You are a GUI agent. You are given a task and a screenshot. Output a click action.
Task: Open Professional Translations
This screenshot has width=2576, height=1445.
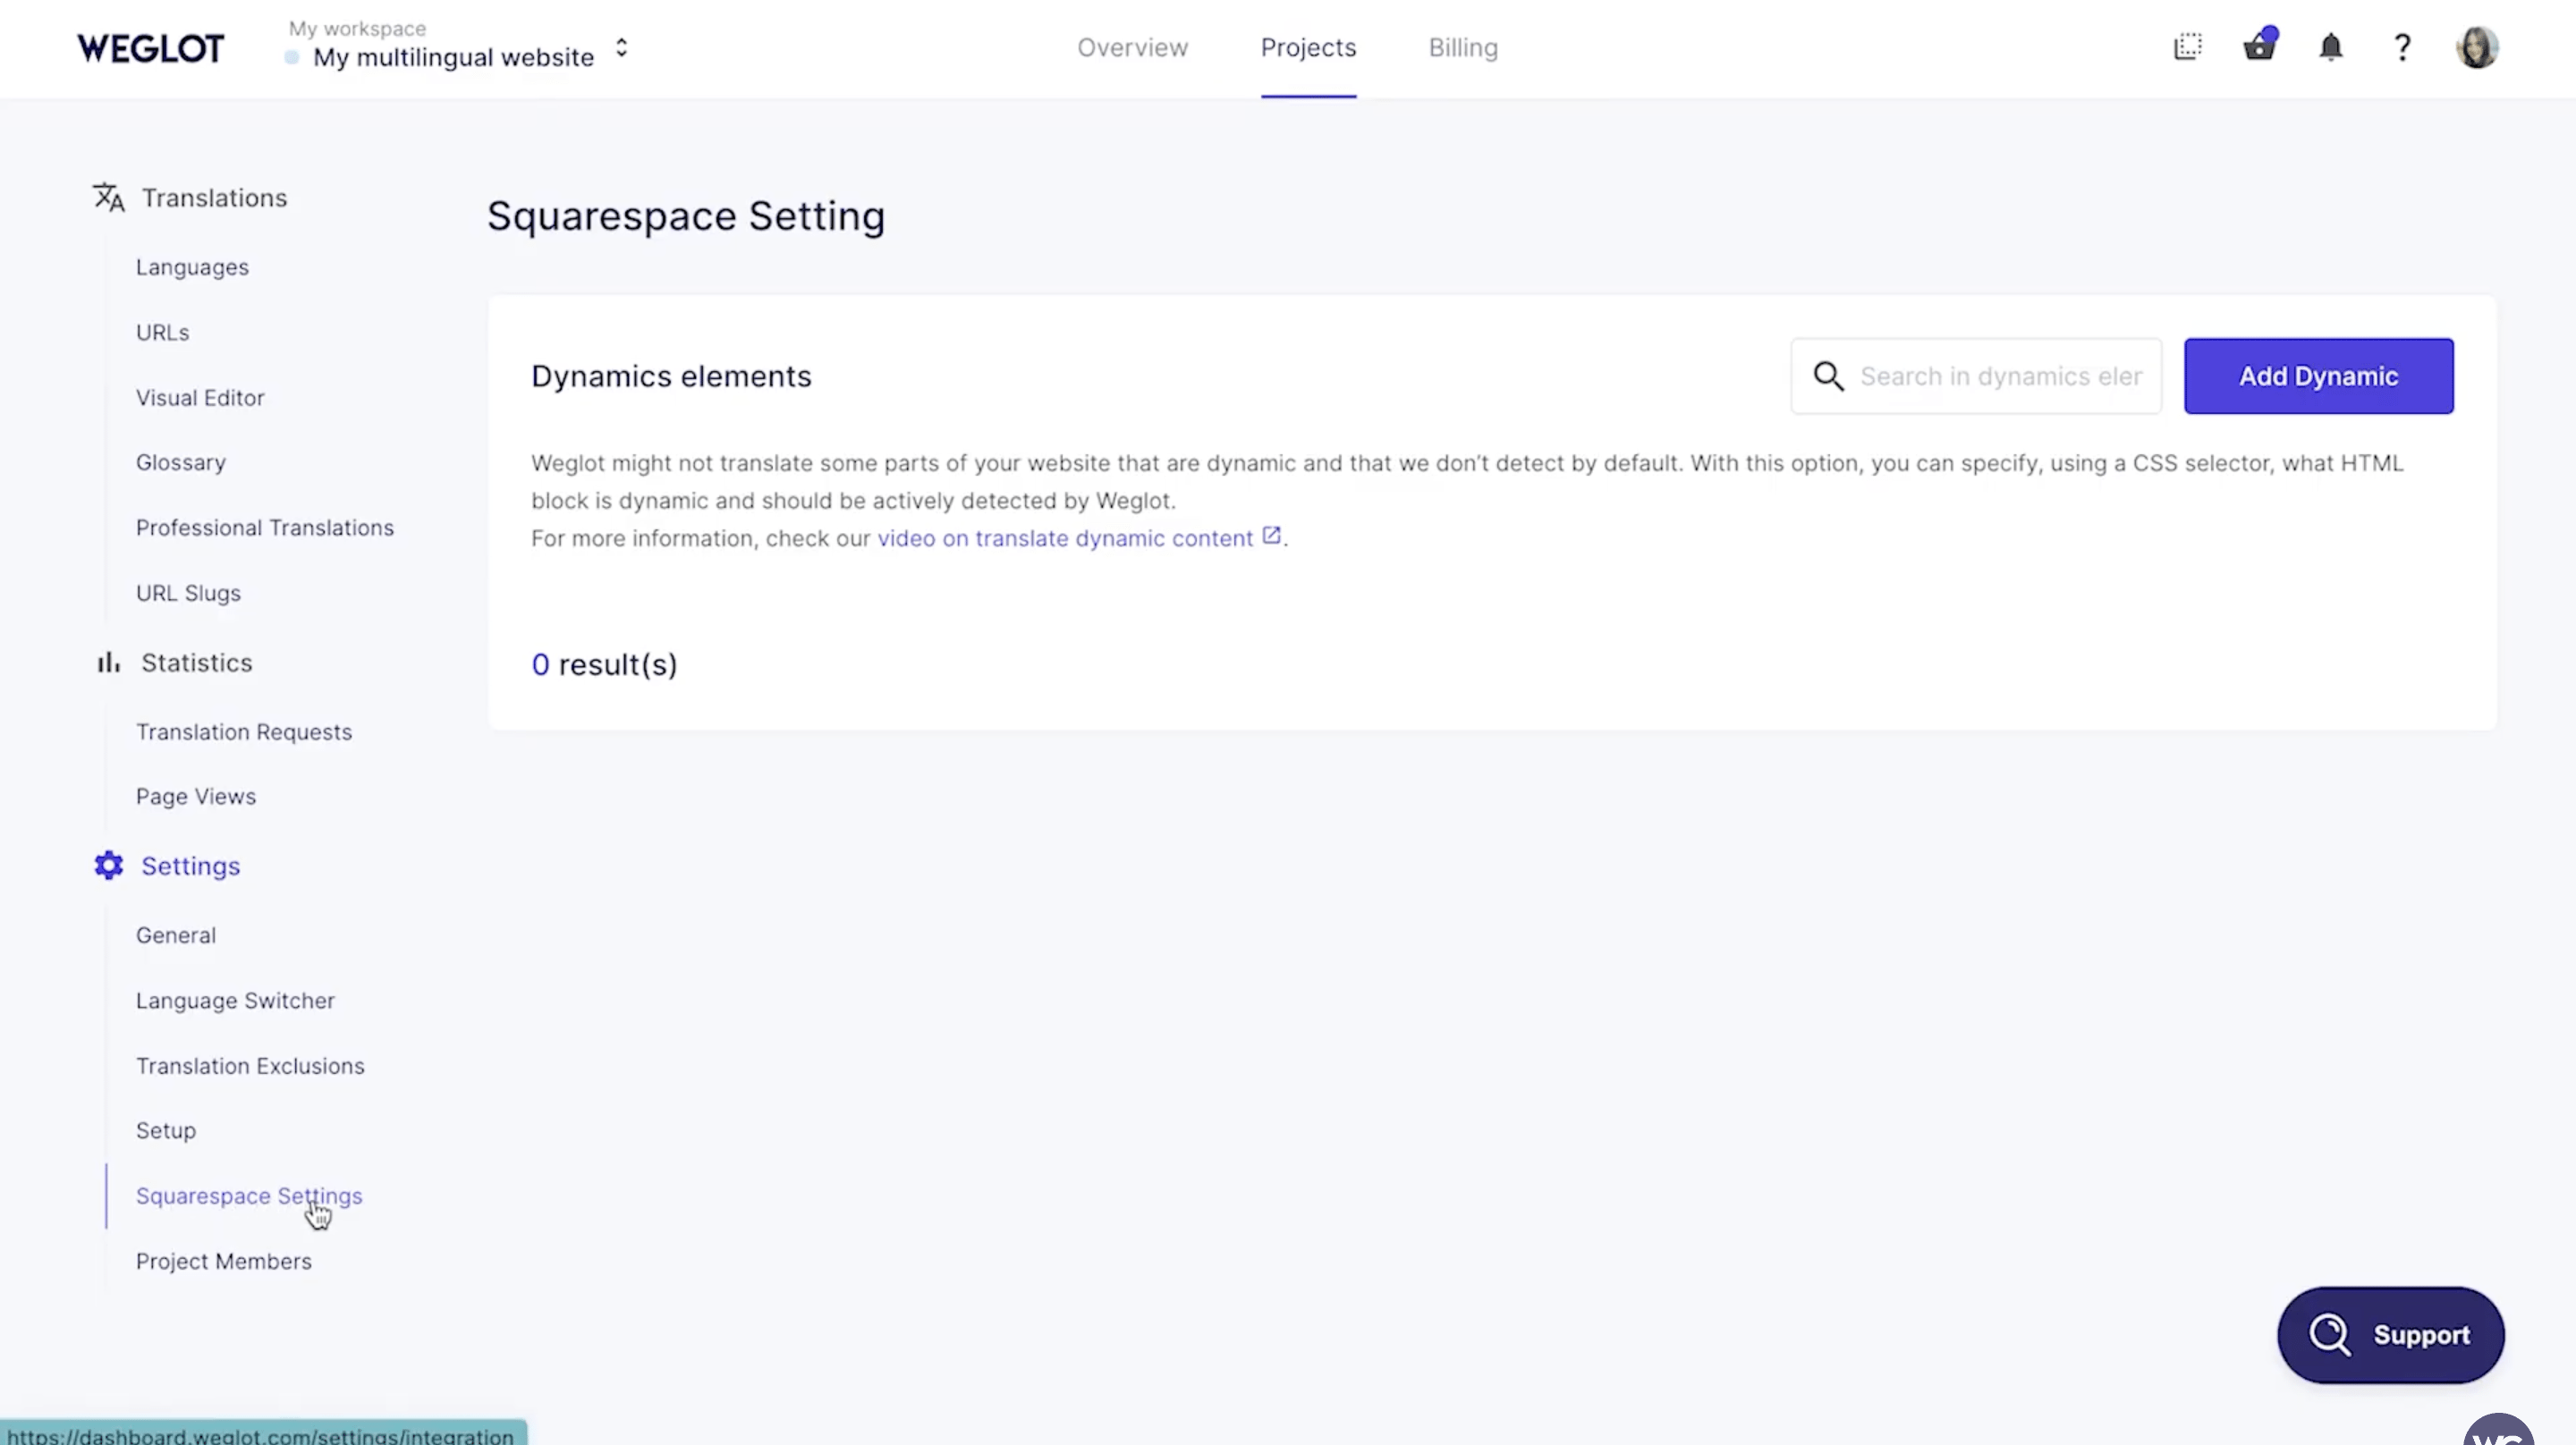(265, 527)
